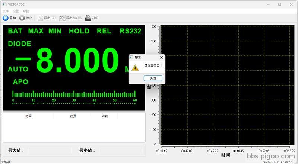
Task: Click the analog bar graph scale
Action: (x=74, y=97)
